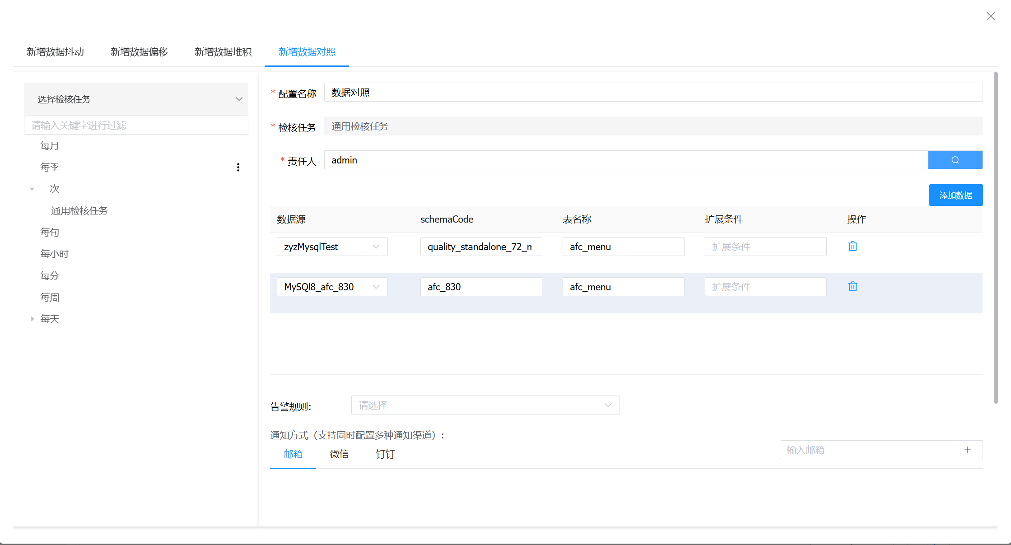Viewport: 1011px width, 545px height.
Task: Close the dialog with X icon
Action: click(991, 16)
